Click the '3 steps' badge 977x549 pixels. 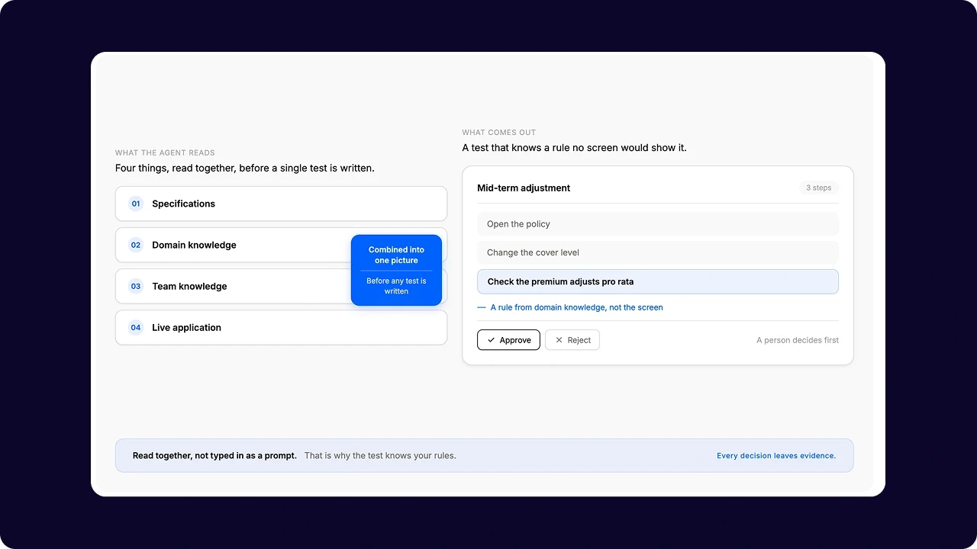click(819, 188)
